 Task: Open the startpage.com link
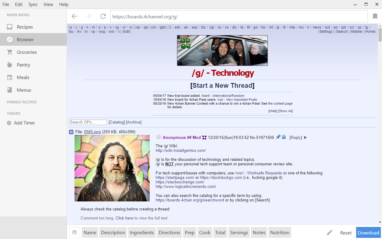point(174,178)
